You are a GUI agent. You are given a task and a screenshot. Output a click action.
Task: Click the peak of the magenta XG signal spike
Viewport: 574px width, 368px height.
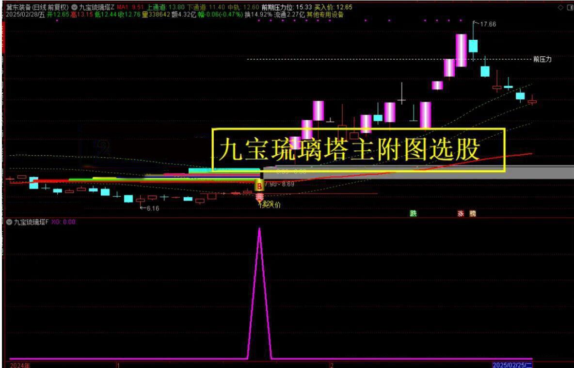click(259, 228)
